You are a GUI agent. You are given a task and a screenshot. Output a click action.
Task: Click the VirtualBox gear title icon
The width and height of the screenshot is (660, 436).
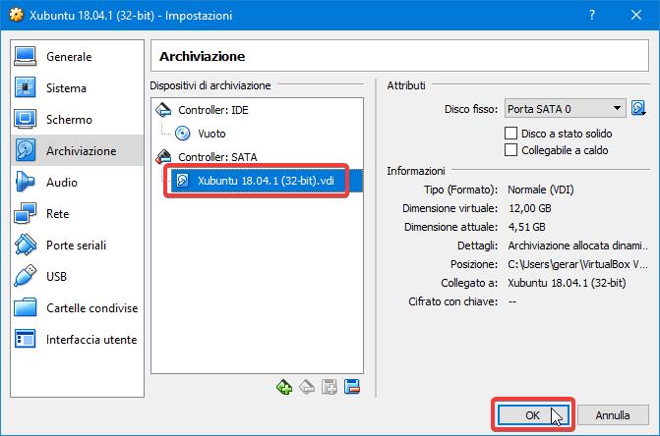(x=16, y=15)
